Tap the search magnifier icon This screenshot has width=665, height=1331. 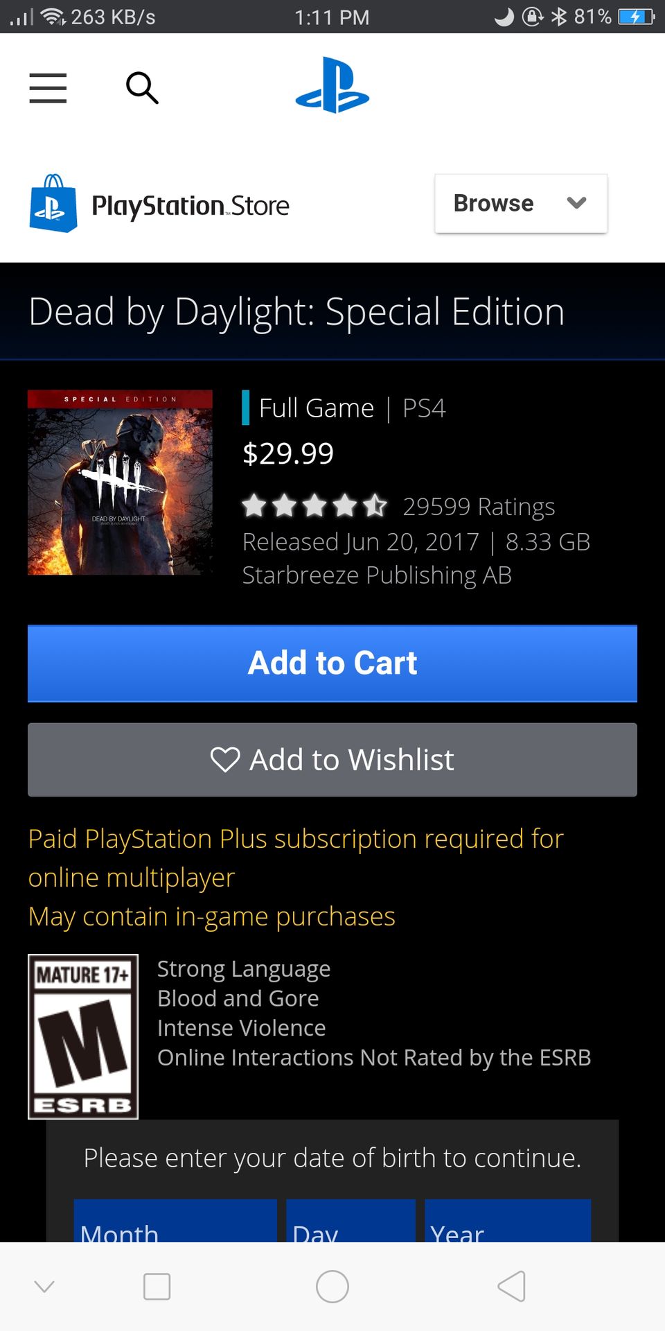click(x=142, y=88)
